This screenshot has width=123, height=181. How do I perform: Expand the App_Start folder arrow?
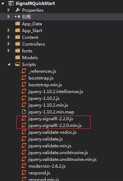[9, 30]
